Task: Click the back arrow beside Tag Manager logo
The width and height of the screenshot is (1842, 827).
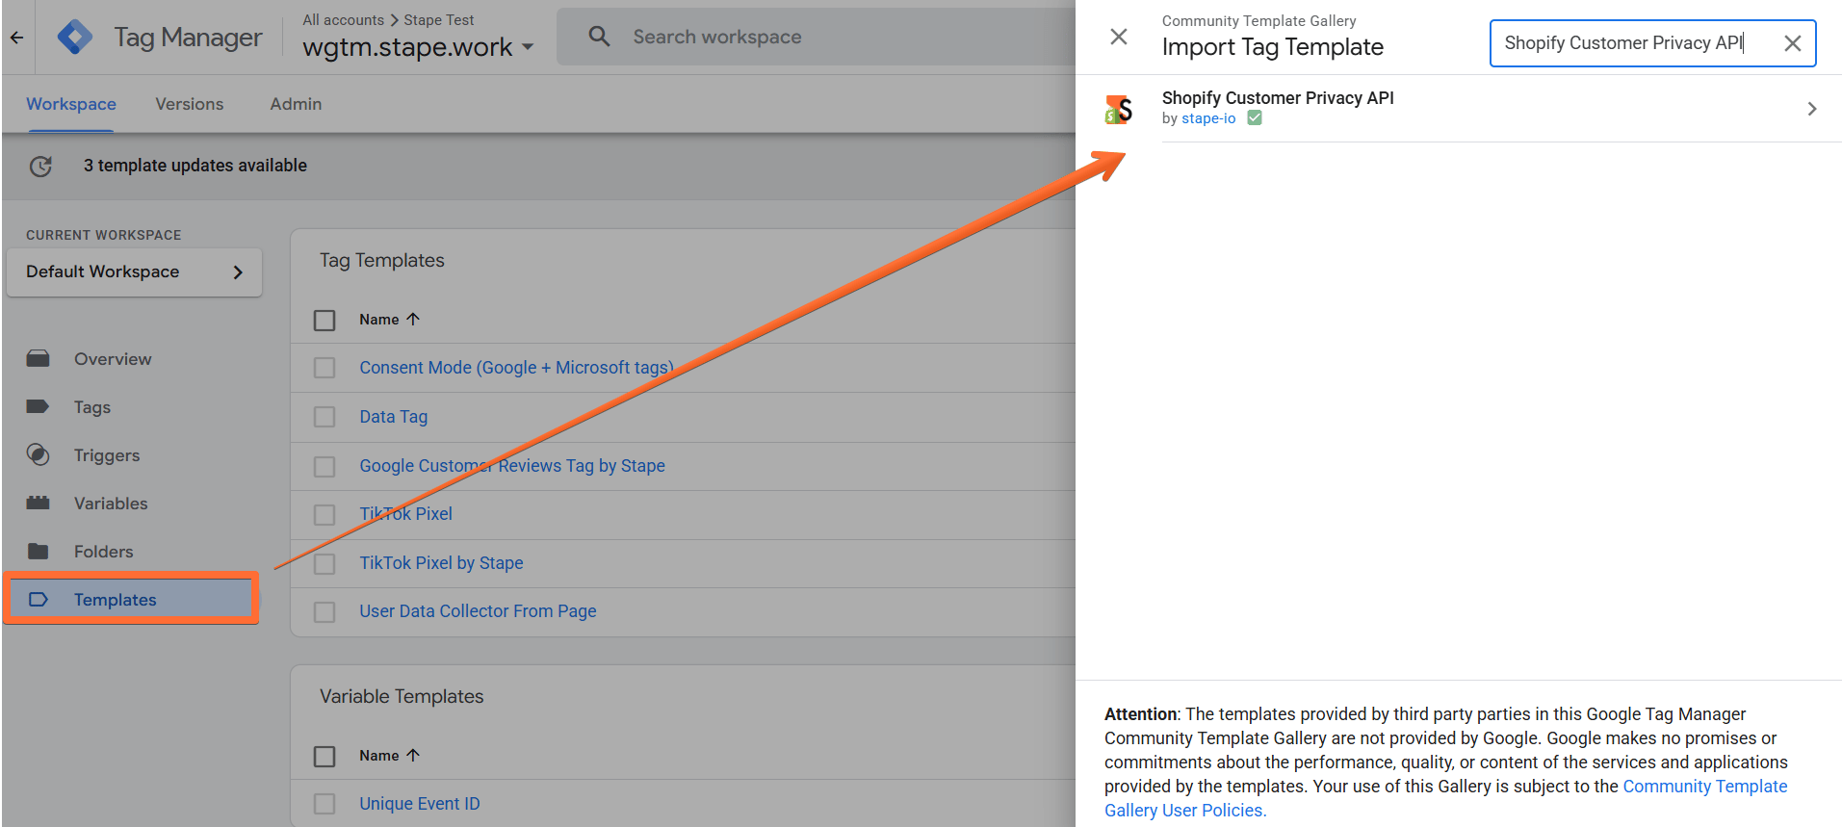Action: pos(16,38)
